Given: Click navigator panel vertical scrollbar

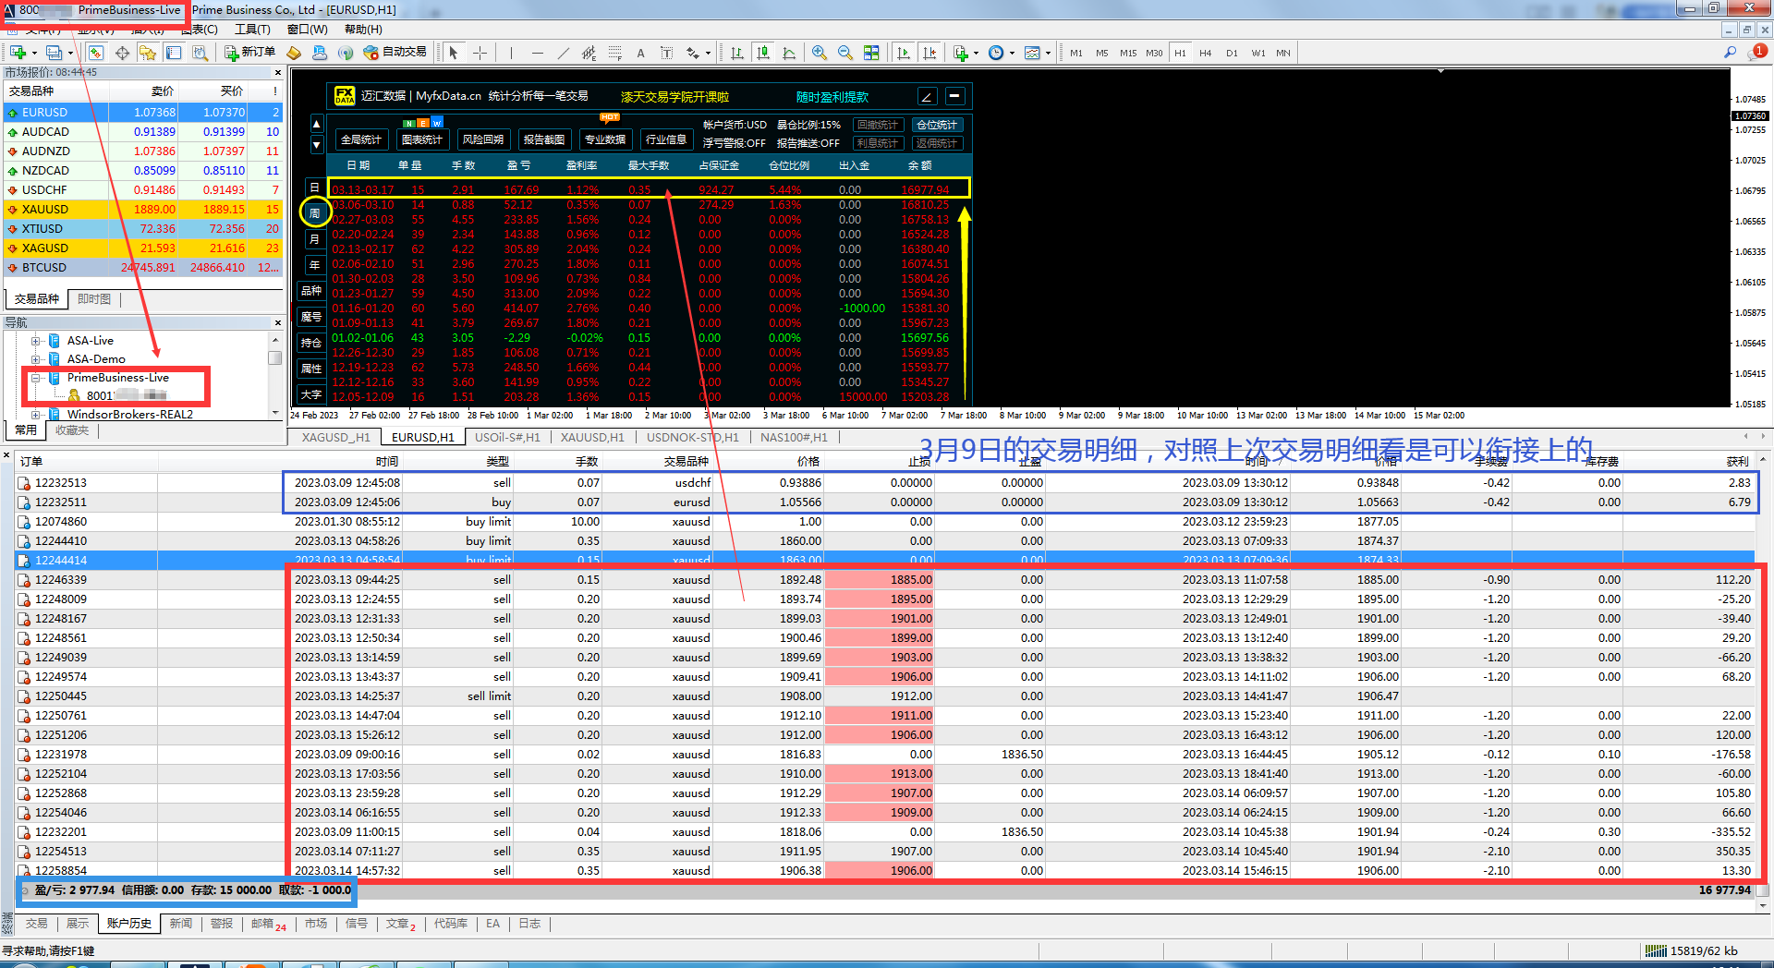Looking at the screenshot, I should (x=274, y=374).
